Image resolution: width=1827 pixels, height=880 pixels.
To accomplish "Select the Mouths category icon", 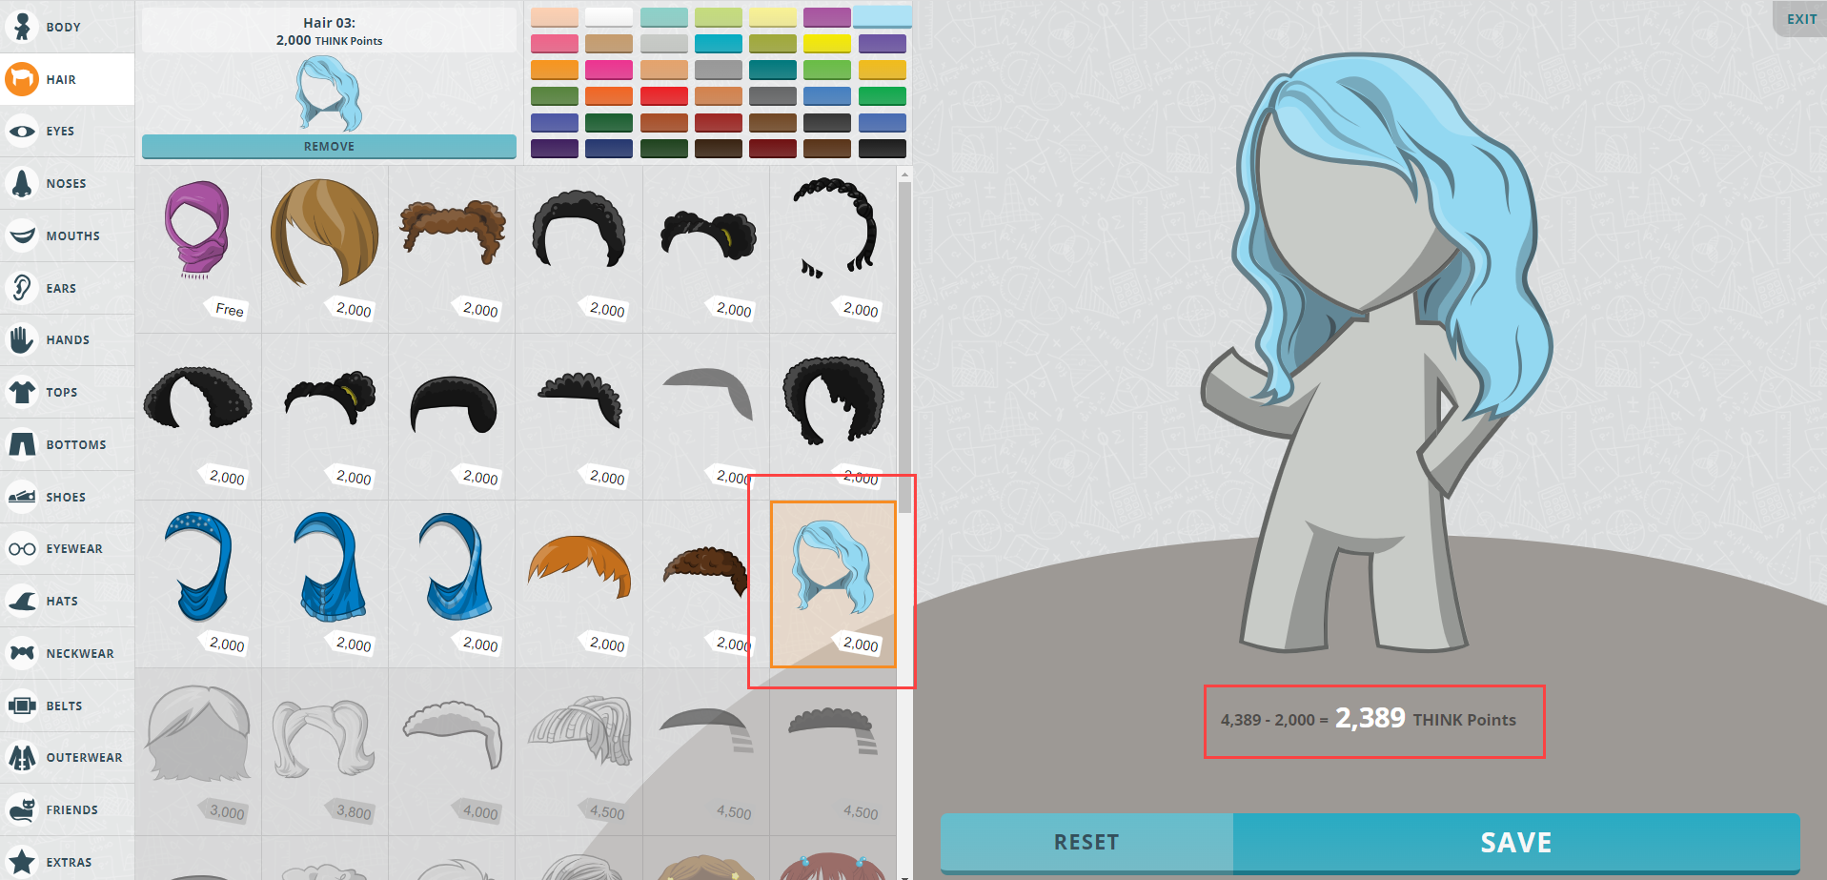I will [22, 235].
